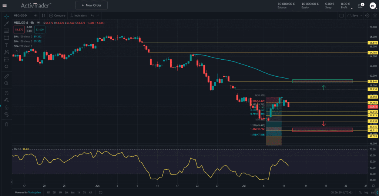
Task: Toggle percent scale at bottom right
Action: point(360,193)
